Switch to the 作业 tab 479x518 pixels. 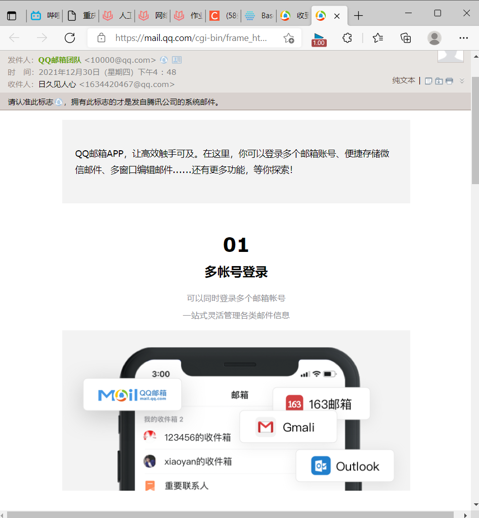point(188,16)
